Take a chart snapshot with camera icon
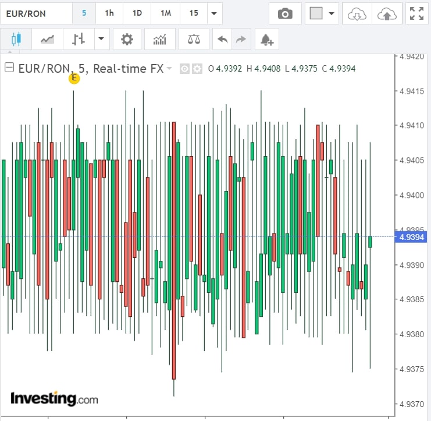 [285, 13]
